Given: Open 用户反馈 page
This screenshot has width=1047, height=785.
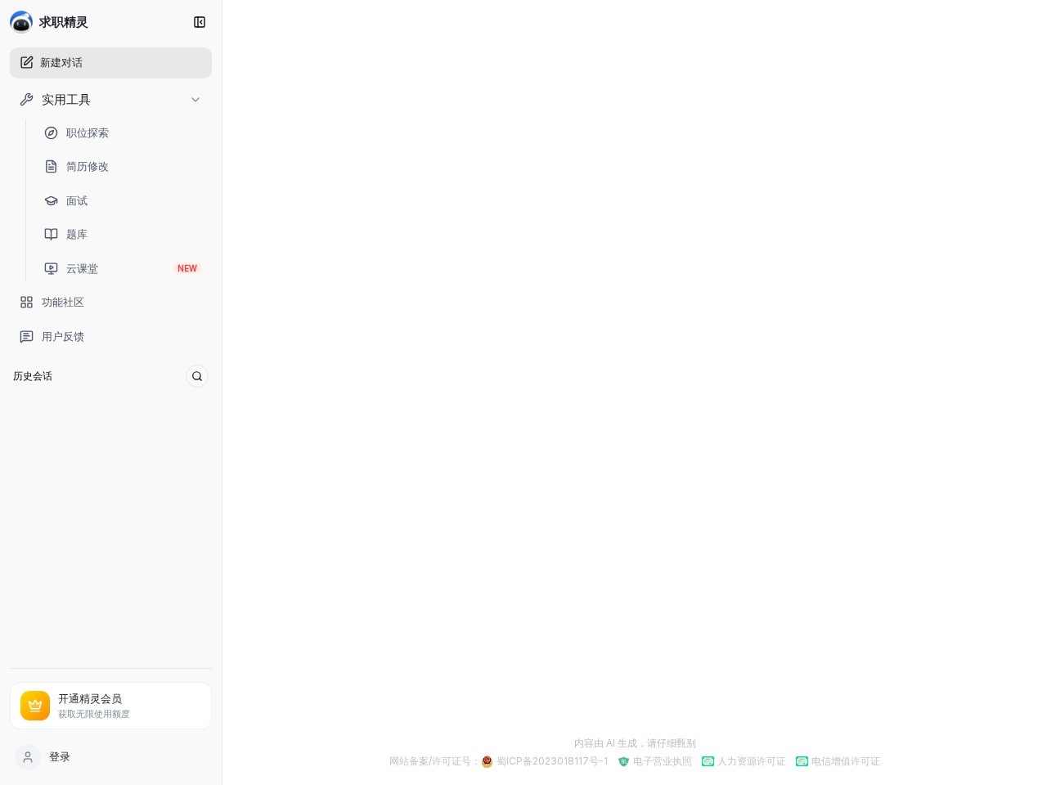Looking at the screenshot, I should click(110, 336).
